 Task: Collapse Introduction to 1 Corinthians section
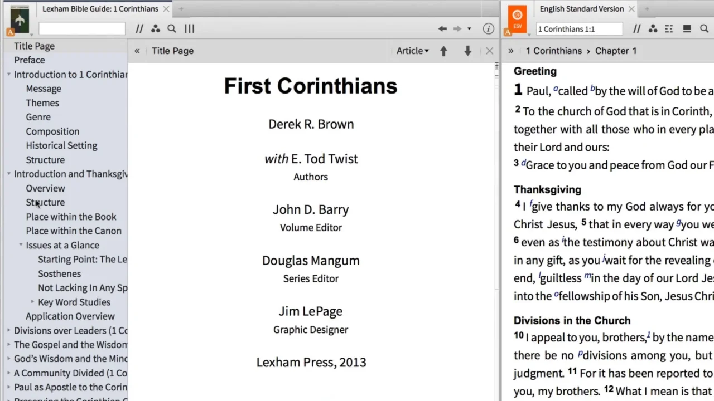9,75
